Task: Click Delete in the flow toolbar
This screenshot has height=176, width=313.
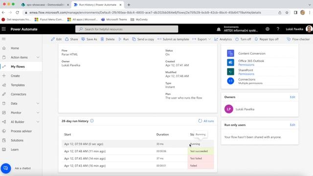Action: [108, 39]
